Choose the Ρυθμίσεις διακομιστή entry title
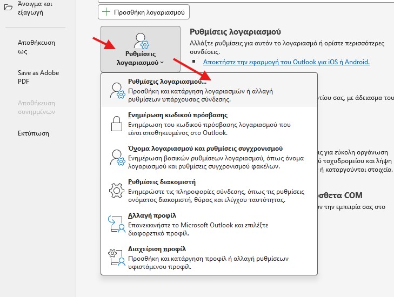Screen dimensions: 394x297 (162, 182)
